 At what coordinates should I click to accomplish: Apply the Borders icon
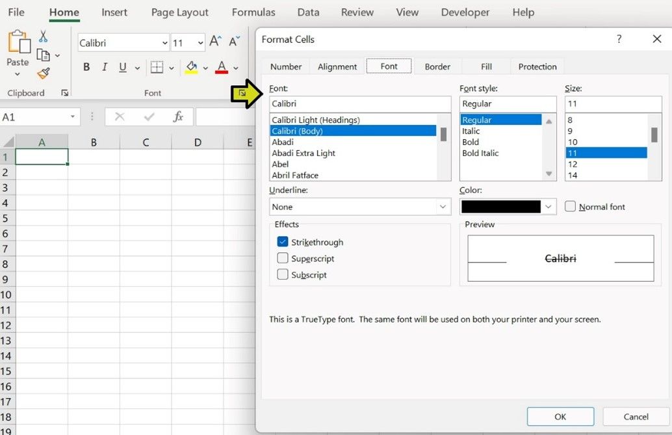[x=157, y=68]
